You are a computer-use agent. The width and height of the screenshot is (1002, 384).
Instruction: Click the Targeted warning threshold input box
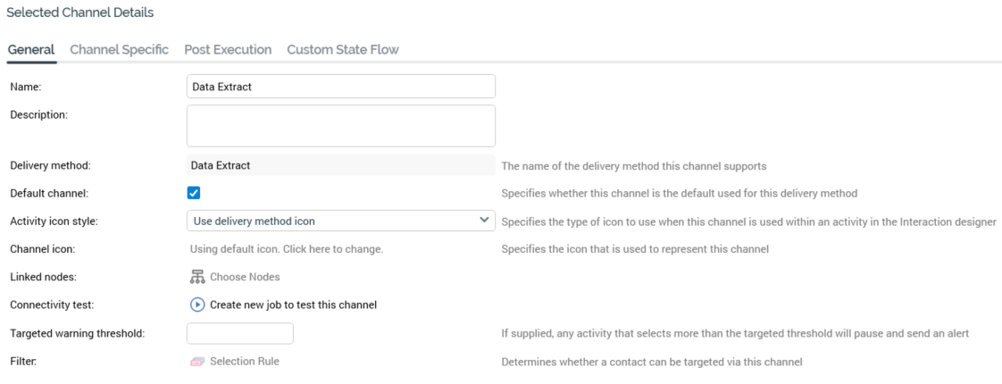(239, 333)
